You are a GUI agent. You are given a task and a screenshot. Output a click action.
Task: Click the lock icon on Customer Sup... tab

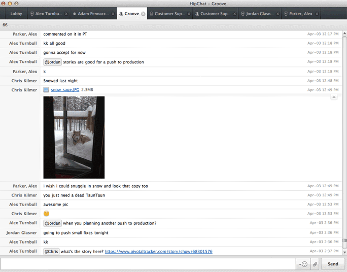(151, 14)
